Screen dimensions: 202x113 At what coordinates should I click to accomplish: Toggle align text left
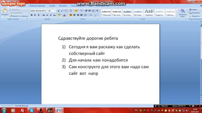(71, 15)
